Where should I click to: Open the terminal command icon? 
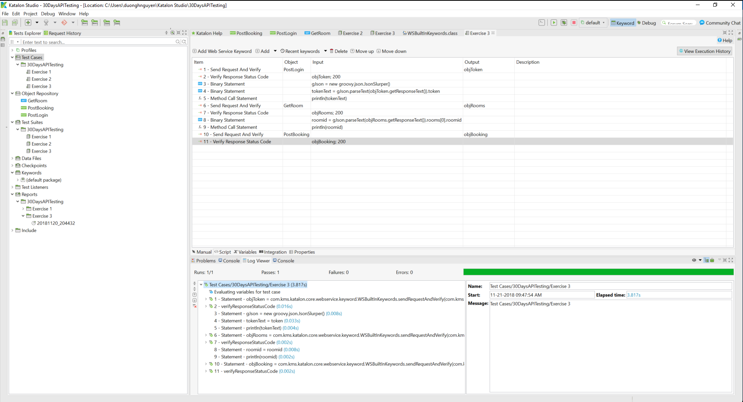point(542,23)
